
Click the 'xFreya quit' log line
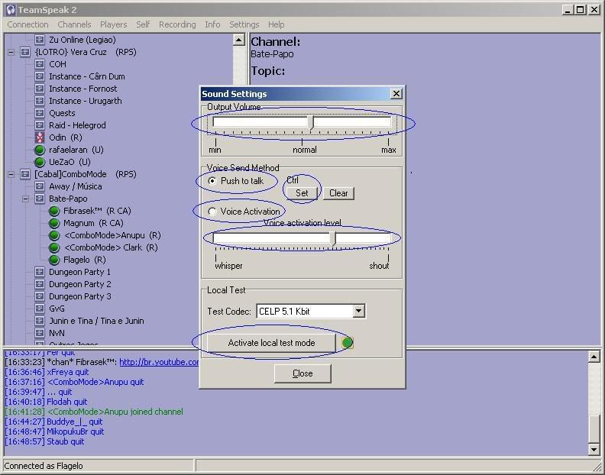point(47,372)
